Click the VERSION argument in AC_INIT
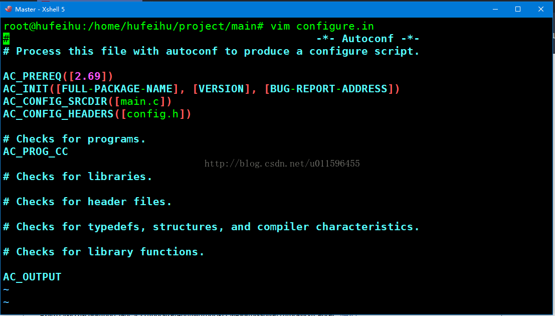555x316 pixels. [x=221, y=89]
